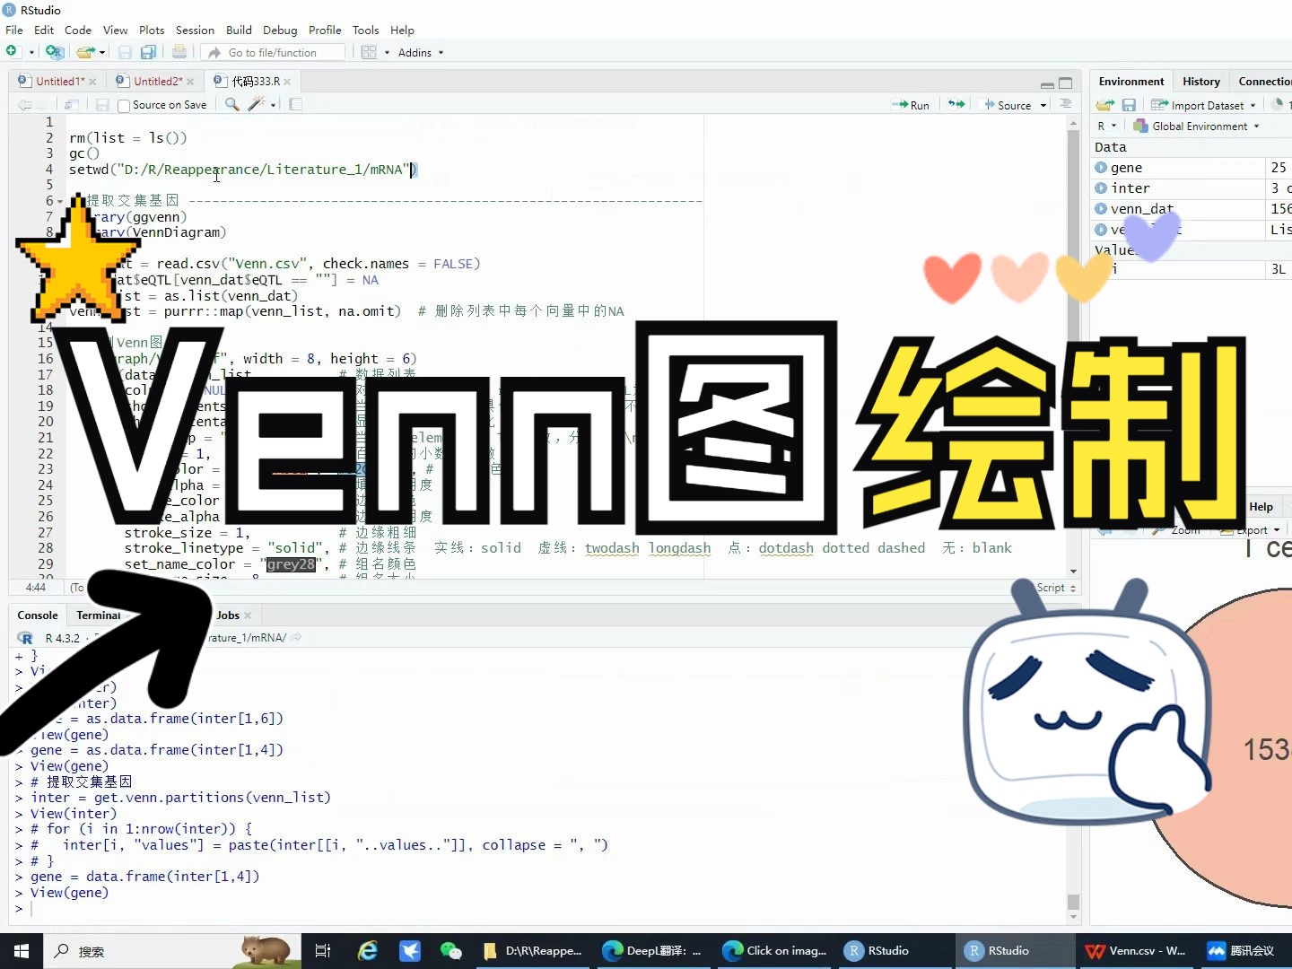The image size is (1292, 969).
Task: Click the Find/Replace magnifier icon
Action: pyautogui.click(x=231, y=104)
